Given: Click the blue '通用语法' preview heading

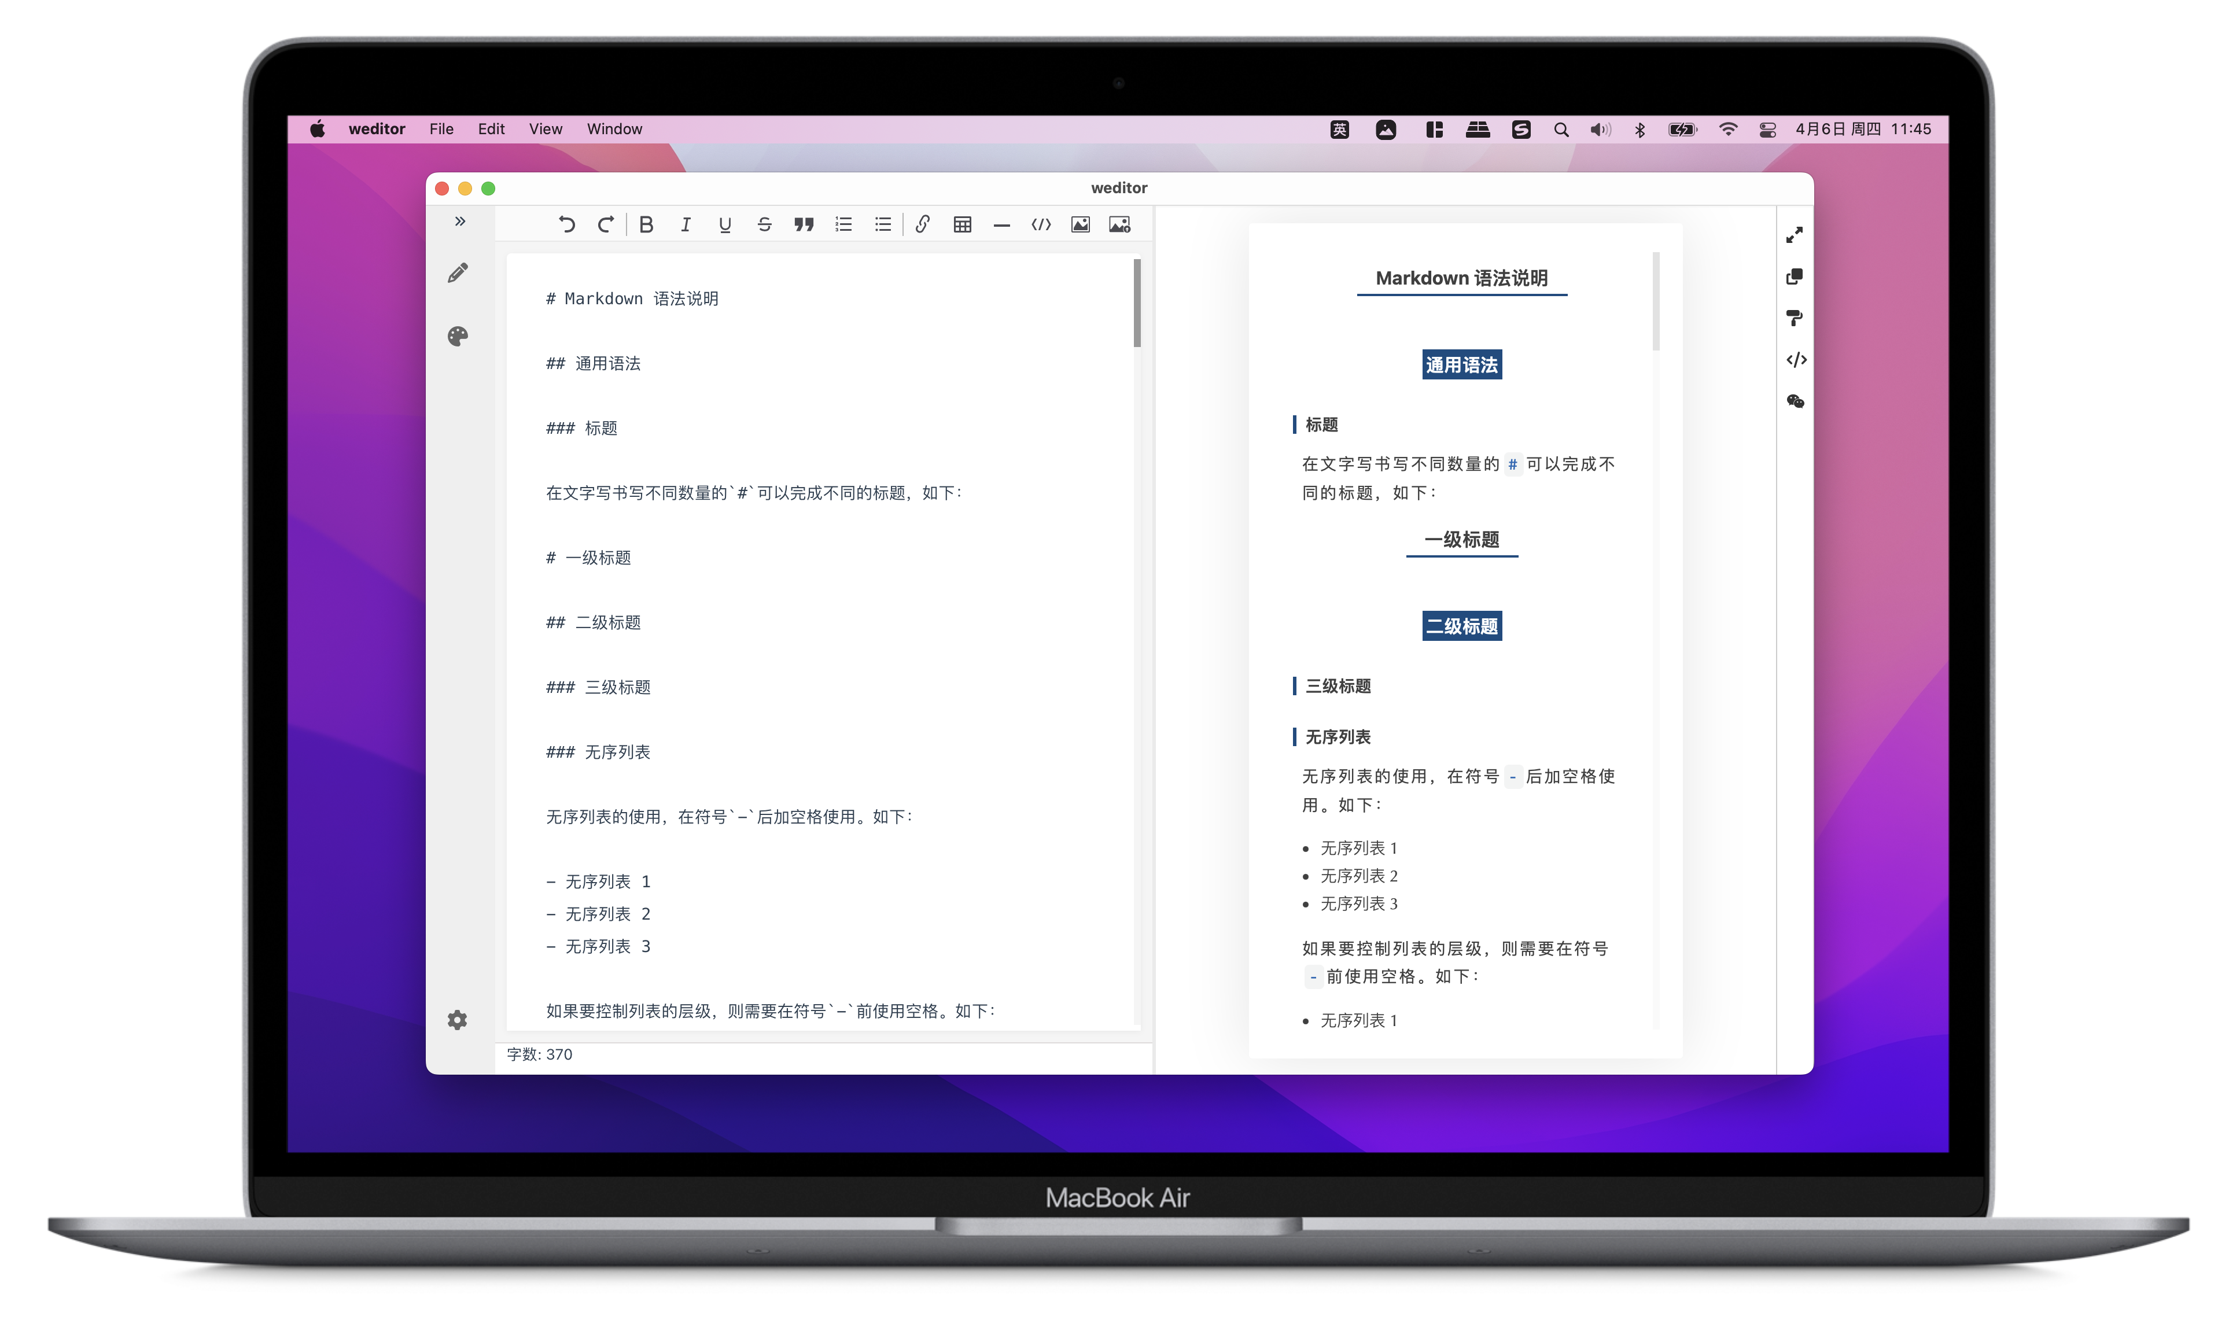Looking at the screenshot, I should click(1462, 365).
